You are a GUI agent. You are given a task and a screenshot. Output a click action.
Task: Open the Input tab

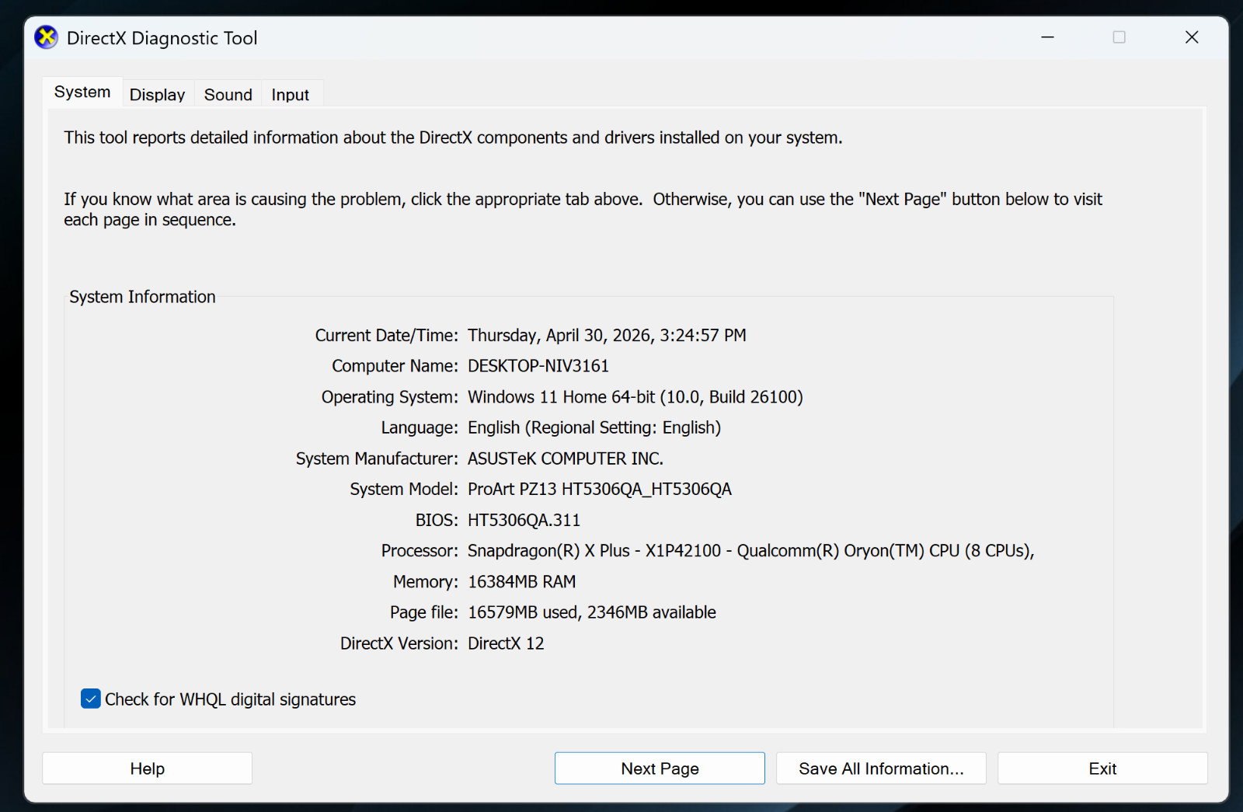click(291, 95)
